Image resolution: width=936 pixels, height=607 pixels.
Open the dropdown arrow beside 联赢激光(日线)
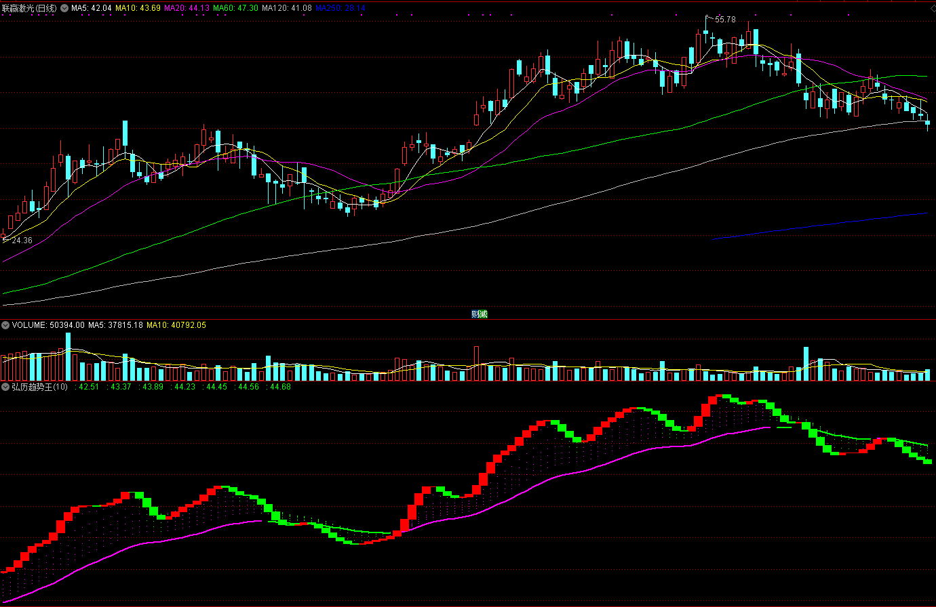tap(64, 8)
